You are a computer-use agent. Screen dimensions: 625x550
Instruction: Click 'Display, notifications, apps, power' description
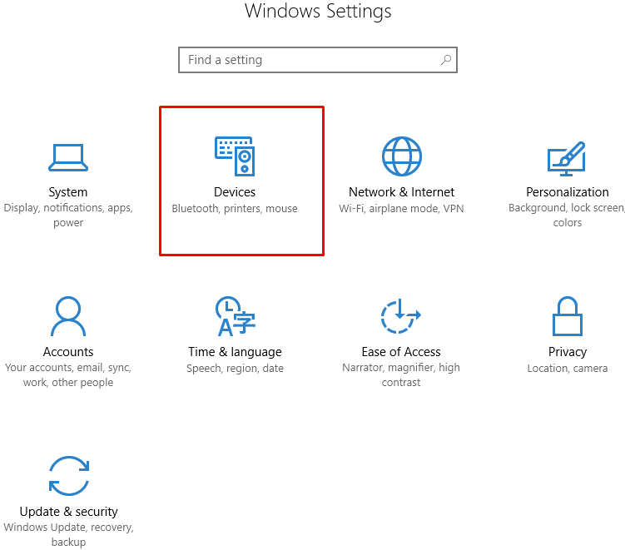point(68,216)
